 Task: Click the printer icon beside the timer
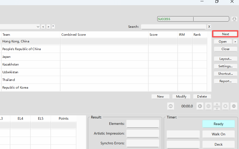tap(171, 106)
